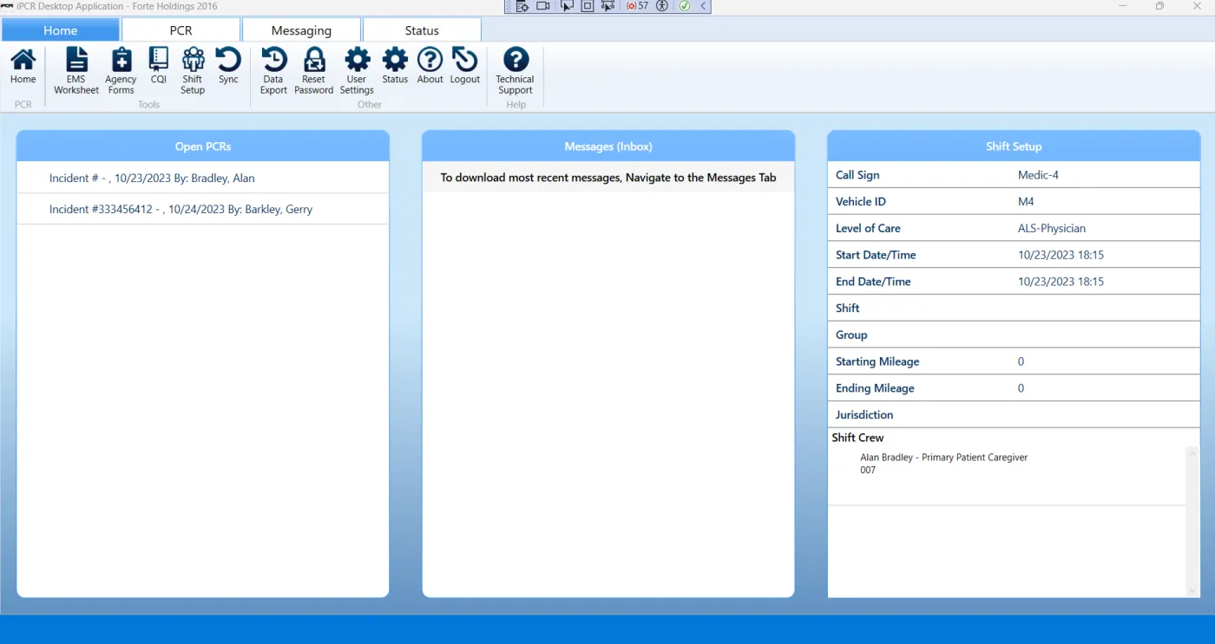Open Agency Forms
1215x644 pixels.
click(121, 71)
